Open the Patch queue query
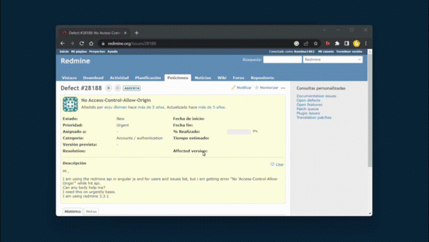Image resolution: width=429 pixels, height=242 pixels. [307, 109]
